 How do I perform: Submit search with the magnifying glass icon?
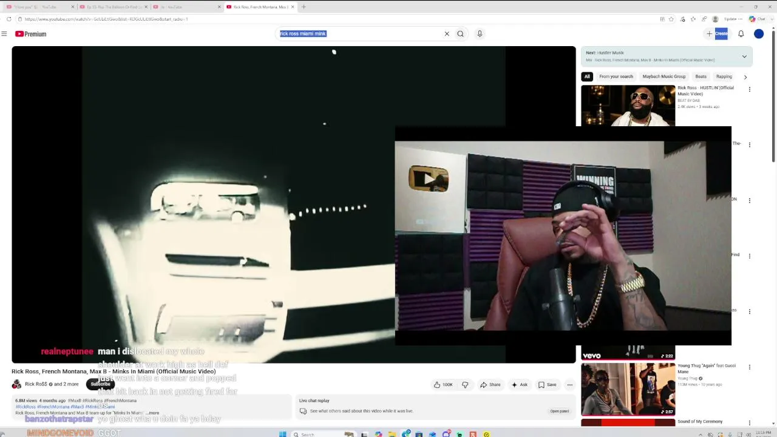[x=460, y=34]
